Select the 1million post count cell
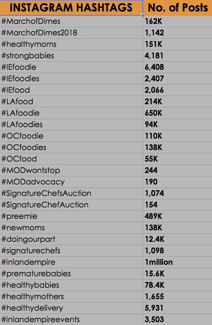 pos(178,262)
